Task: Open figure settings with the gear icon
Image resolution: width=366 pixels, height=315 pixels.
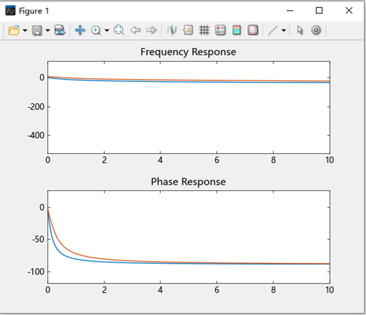Action: [x=316, y=30]
